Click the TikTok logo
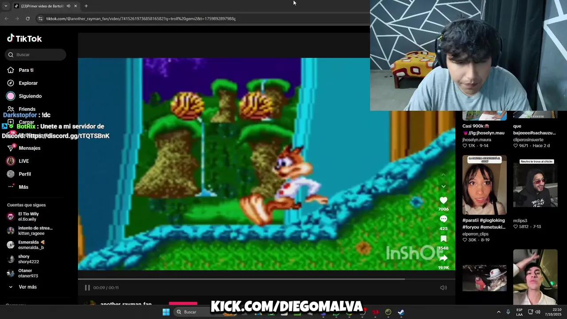Image resolution: width=567 pixels, height=319 pixels. point(24,39)
